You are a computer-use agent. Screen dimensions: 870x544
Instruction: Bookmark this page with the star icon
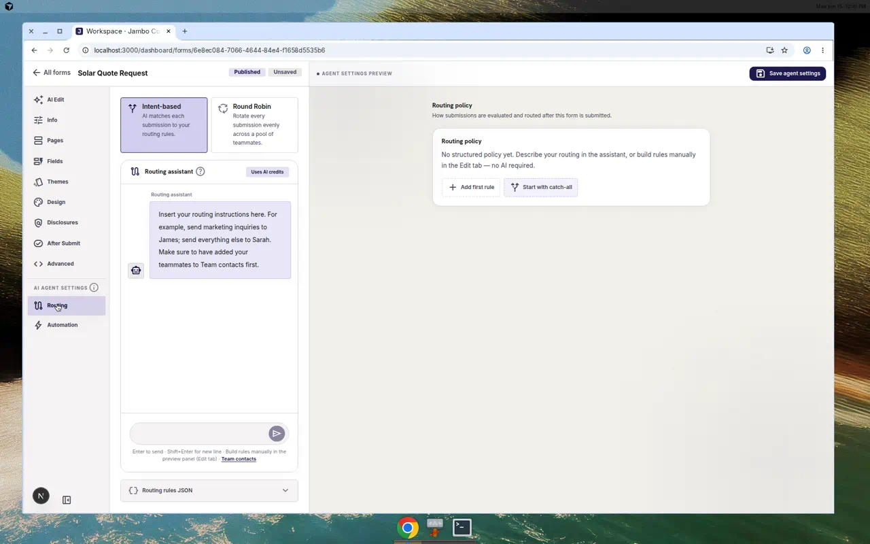(784, 50)
